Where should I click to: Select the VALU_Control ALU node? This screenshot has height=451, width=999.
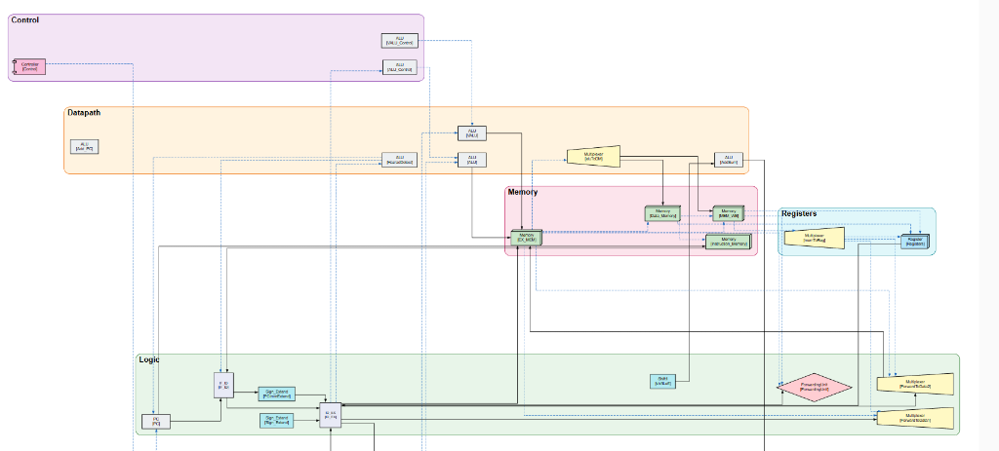click(399, 41)
